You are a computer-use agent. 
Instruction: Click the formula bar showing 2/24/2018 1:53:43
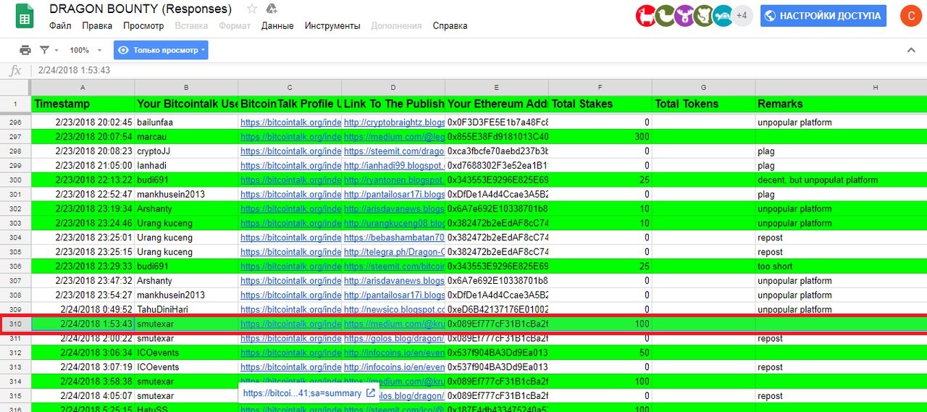(478, 70)
